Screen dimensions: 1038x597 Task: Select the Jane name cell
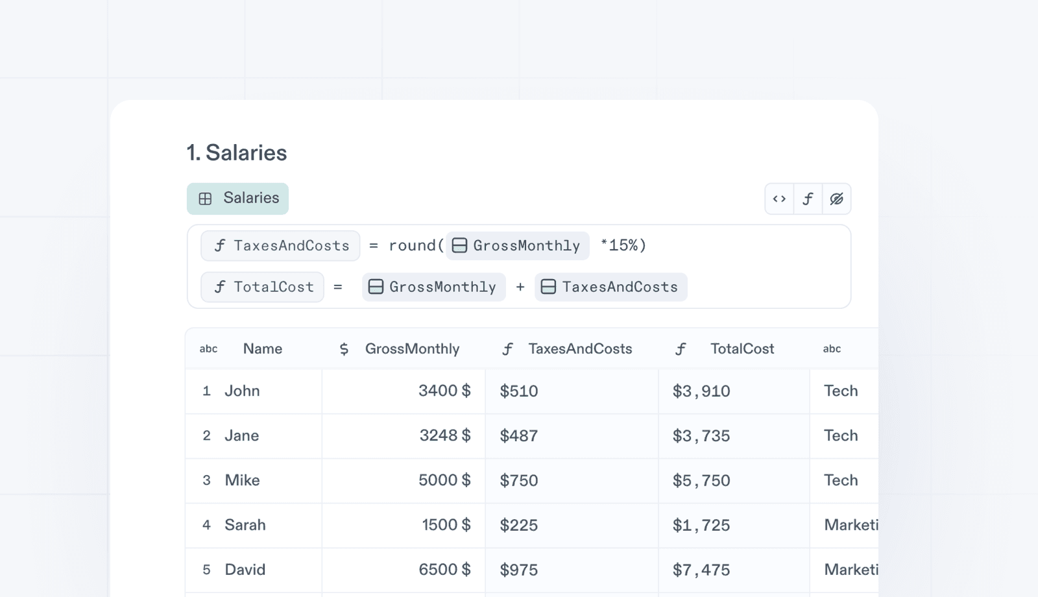(254, 436)
